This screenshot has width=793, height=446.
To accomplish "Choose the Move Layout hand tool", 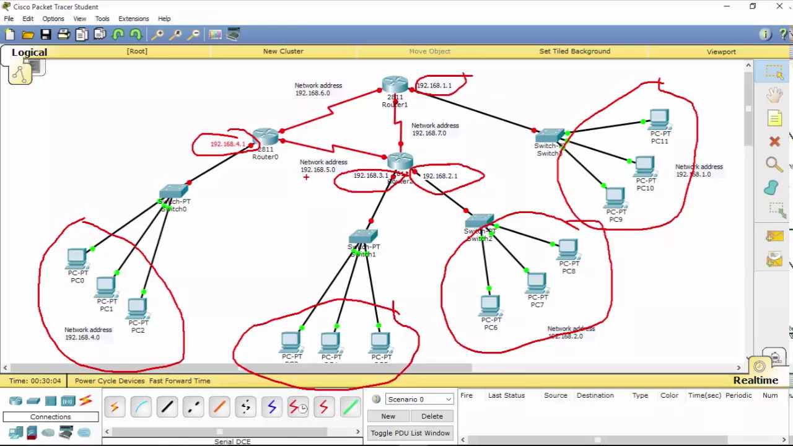I will click(774, 95).
